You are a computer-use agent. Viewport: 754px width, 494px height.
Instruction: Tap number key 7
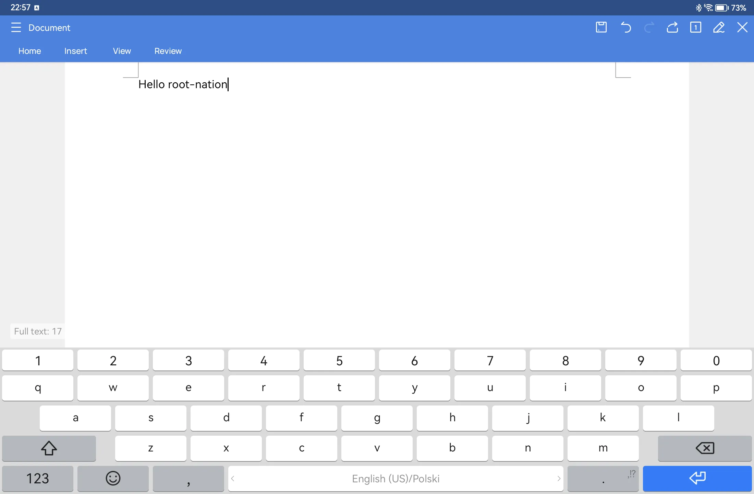click(490, 360)
